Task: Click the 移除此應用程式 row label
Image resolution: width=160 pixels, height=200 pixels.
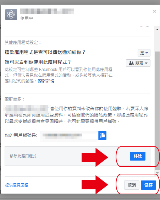Action: [x=23, y=156]
